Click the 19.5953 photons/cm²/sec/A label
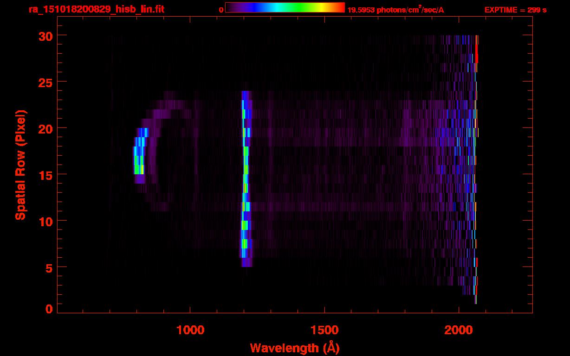This screenshot has width=570, height=356. [x=395, y=10]
